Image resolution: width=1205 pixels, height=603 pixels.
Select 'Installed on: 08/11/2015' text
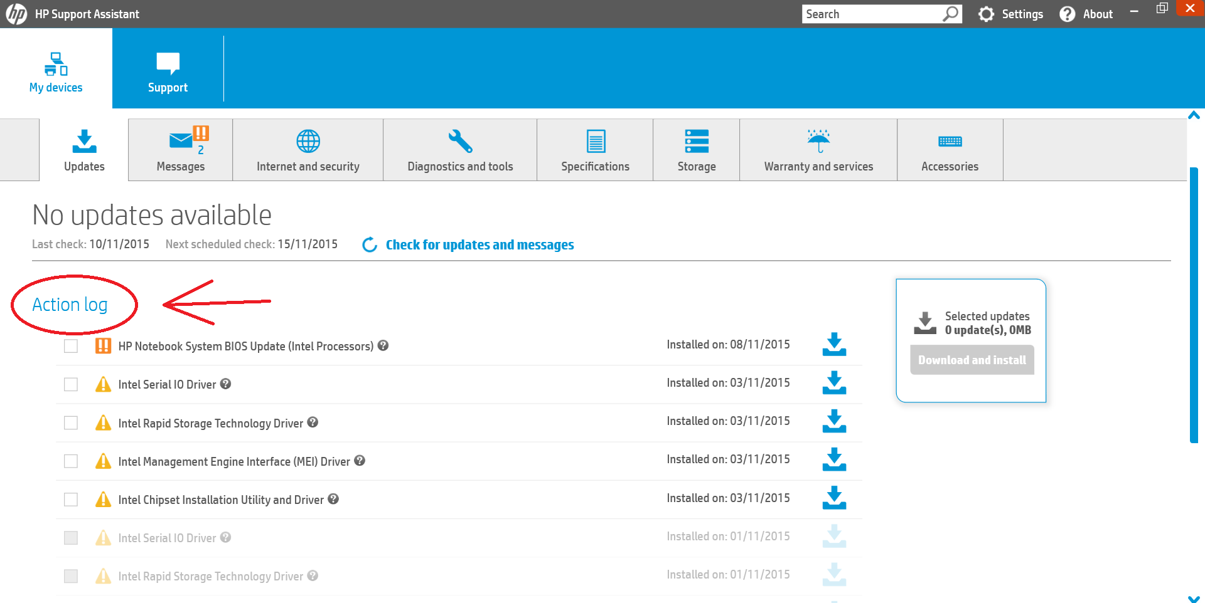[x=728, y=344]
